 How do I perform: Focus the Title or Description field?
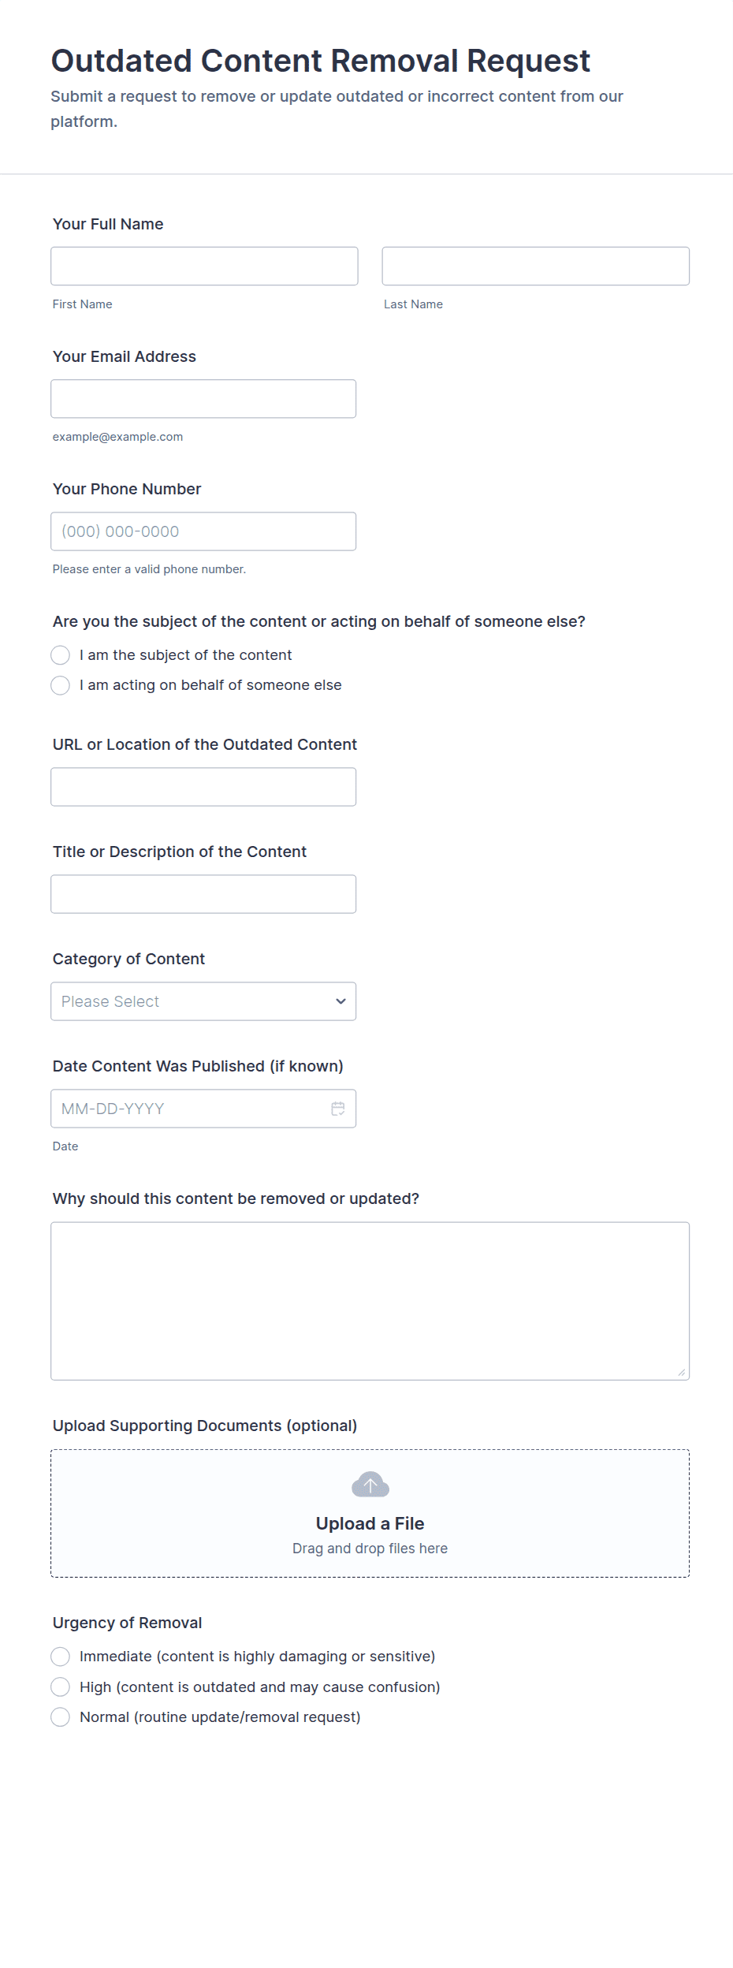point(203,894)
